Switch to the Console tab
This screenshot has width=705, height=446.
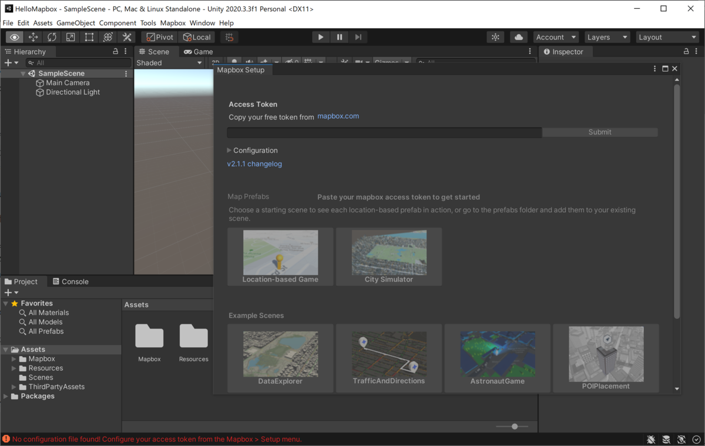(x=70, y=281)
